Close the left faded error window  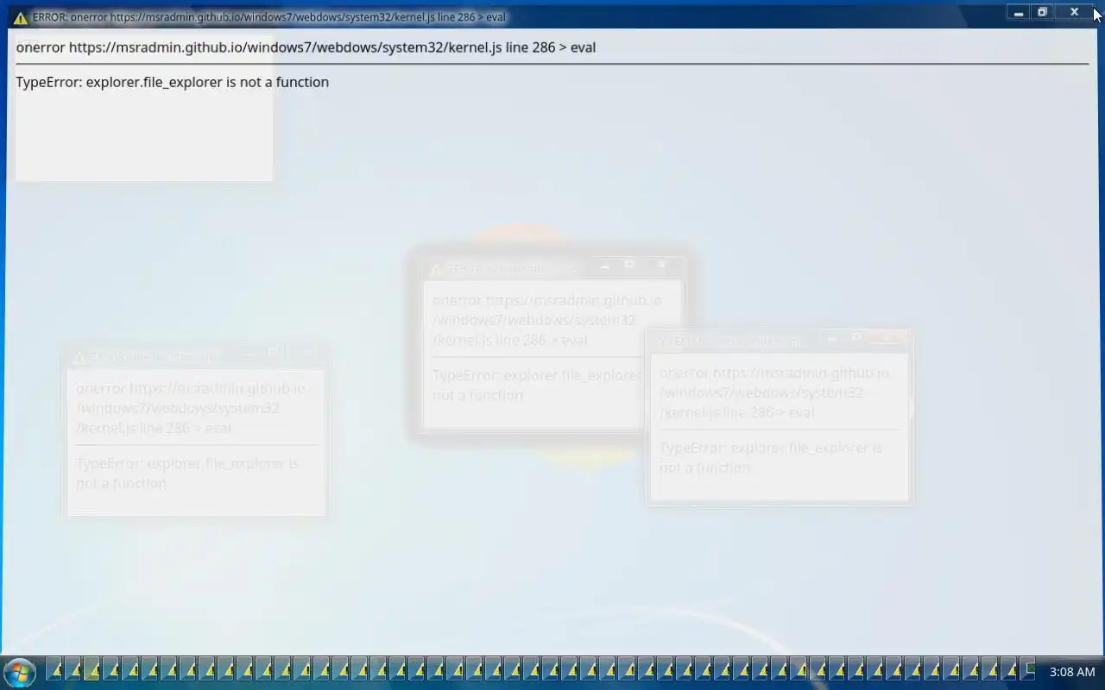(x=306, y=353)
